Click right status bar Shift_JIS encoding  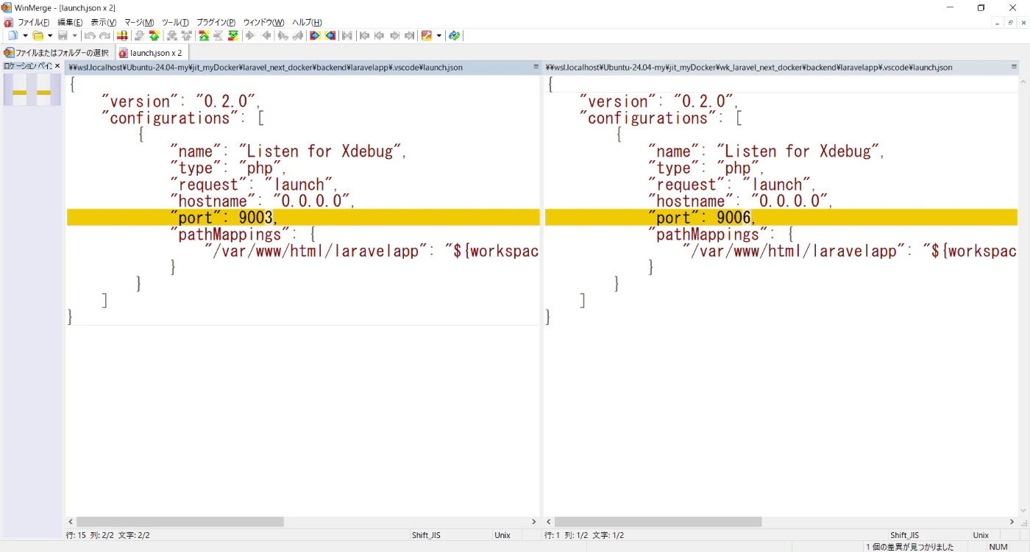904,535
